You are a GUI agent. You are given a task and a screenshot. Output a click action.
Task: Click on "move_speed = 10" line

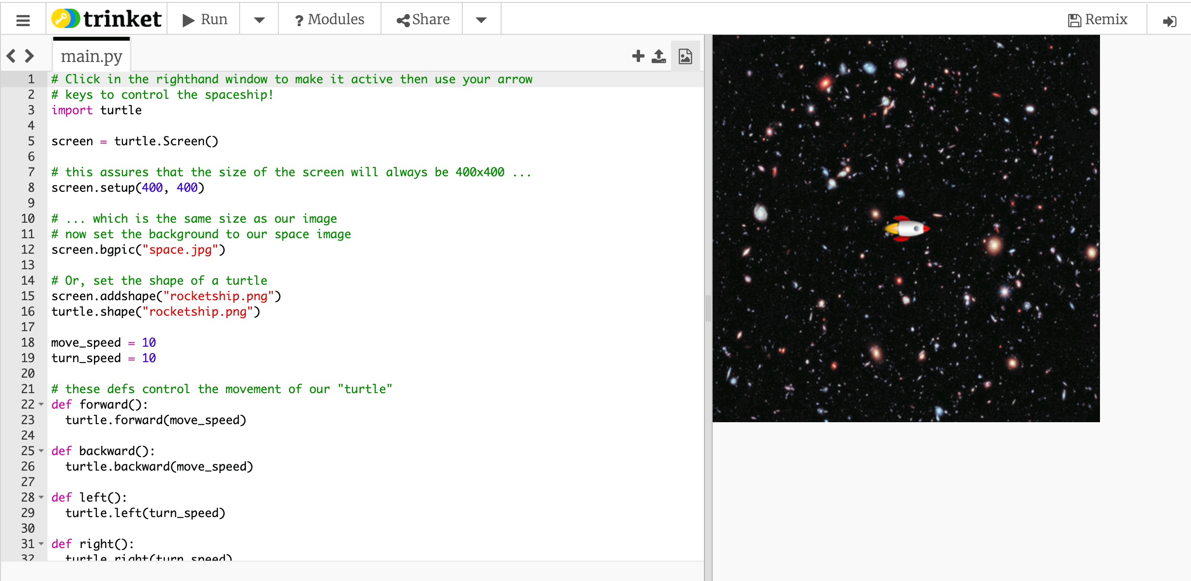[103, 342]
